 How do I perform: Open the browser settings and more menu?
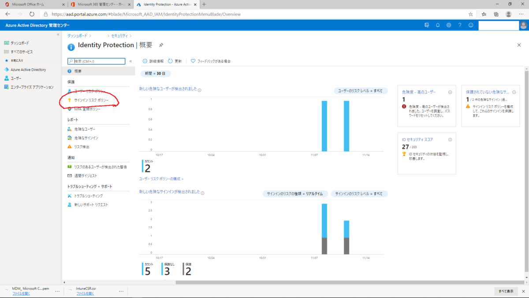click(521, 14)
